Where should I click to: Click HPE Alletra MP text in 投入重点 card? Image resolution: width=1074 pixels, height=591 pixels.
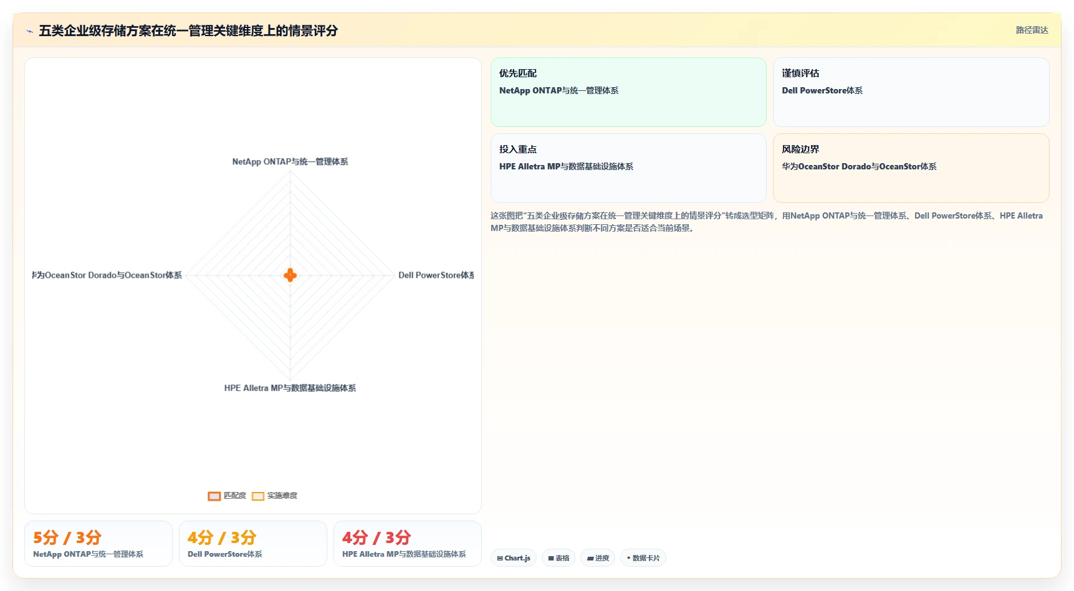click(x=566, y=167)
